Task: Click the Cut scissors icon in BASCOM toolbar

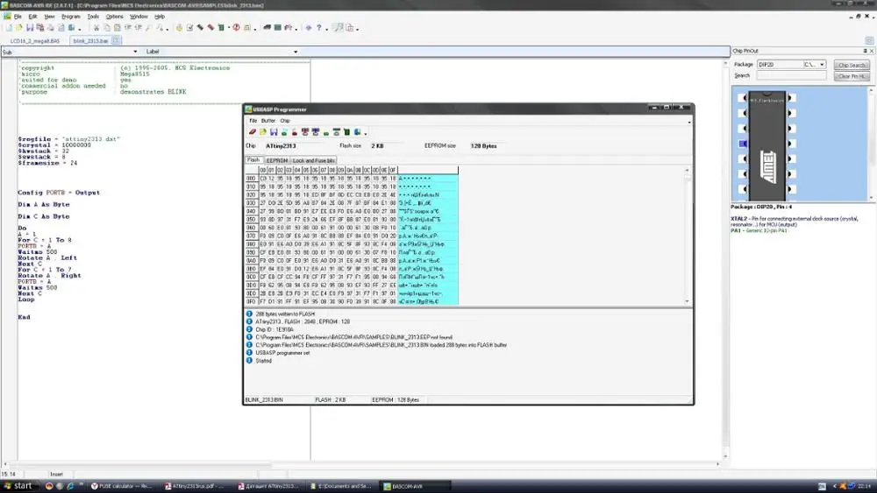Action: pyautogui.click(x=96, y=28)
